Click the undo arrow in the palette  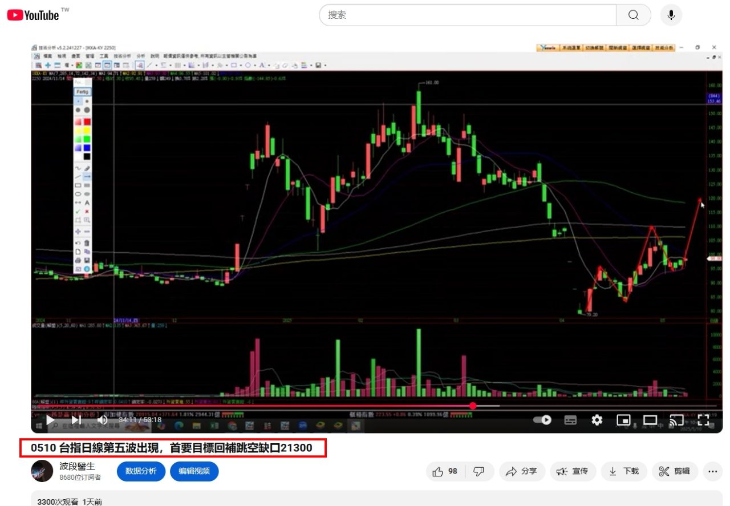pos(78,242)
